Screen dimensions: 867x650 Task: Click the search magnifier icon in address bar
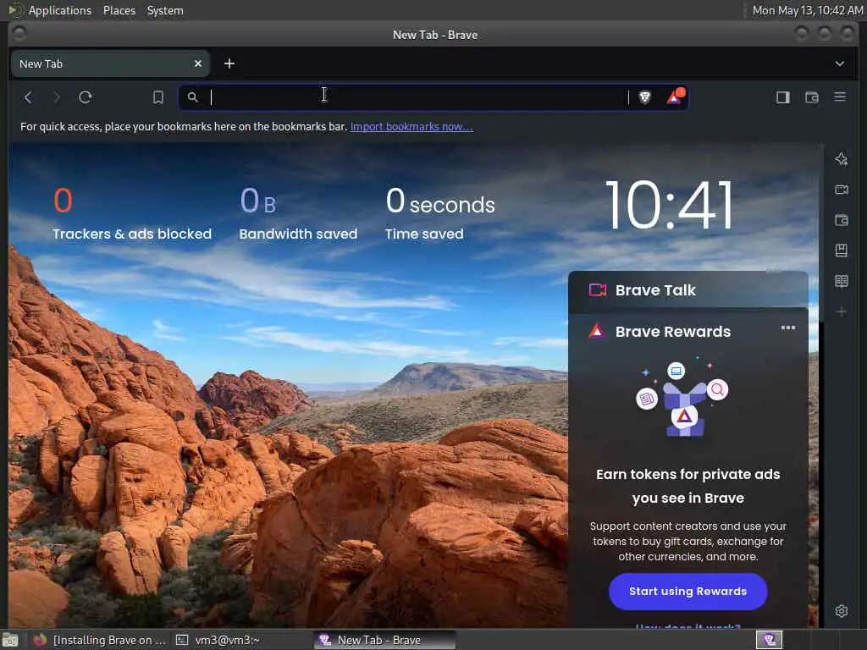click(192, 97)
